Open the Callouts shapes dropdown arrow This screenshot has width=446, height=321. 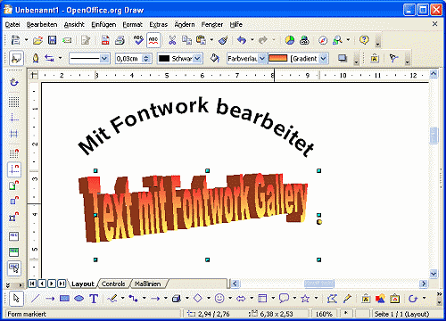click(x=294, y=298)
